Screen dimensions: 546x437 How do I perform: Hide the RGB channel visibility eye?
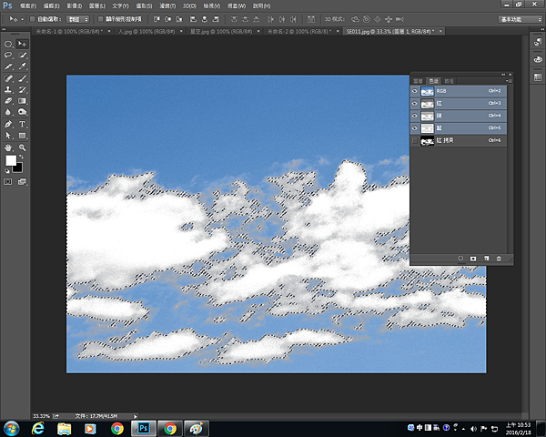(416, 91)
